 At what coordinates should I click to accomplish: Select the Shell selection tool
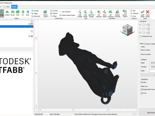[18, 13]
